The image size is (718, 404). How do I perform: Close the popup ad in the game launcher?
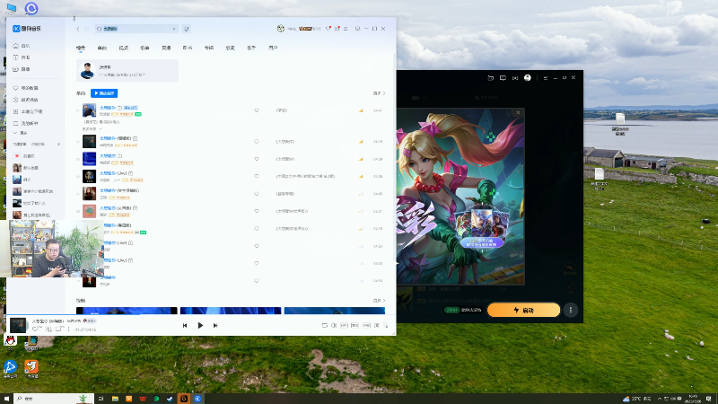[519, 112]
